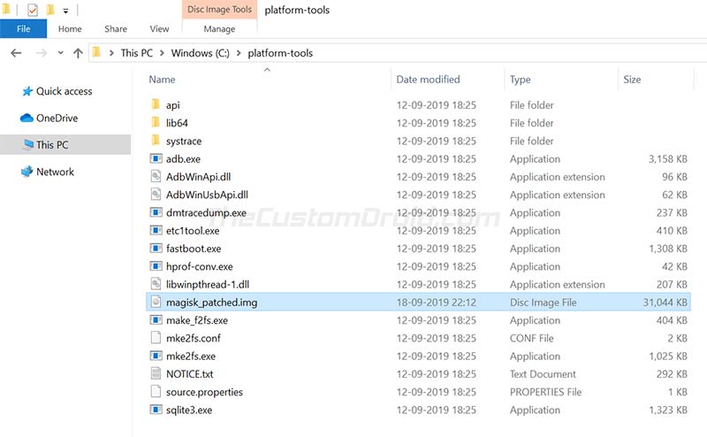Viewport: 707px width, 437px height.
Task: Click This PC in the address bar
Action: pos(137,53)
